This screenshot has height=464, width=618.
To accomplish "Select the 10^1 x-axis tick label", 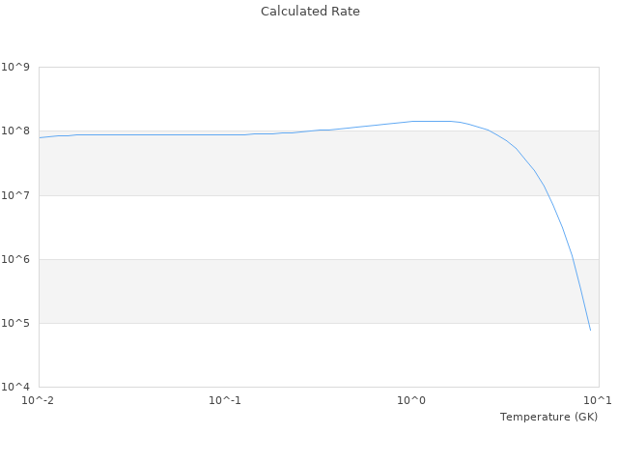I will point(597,400).
